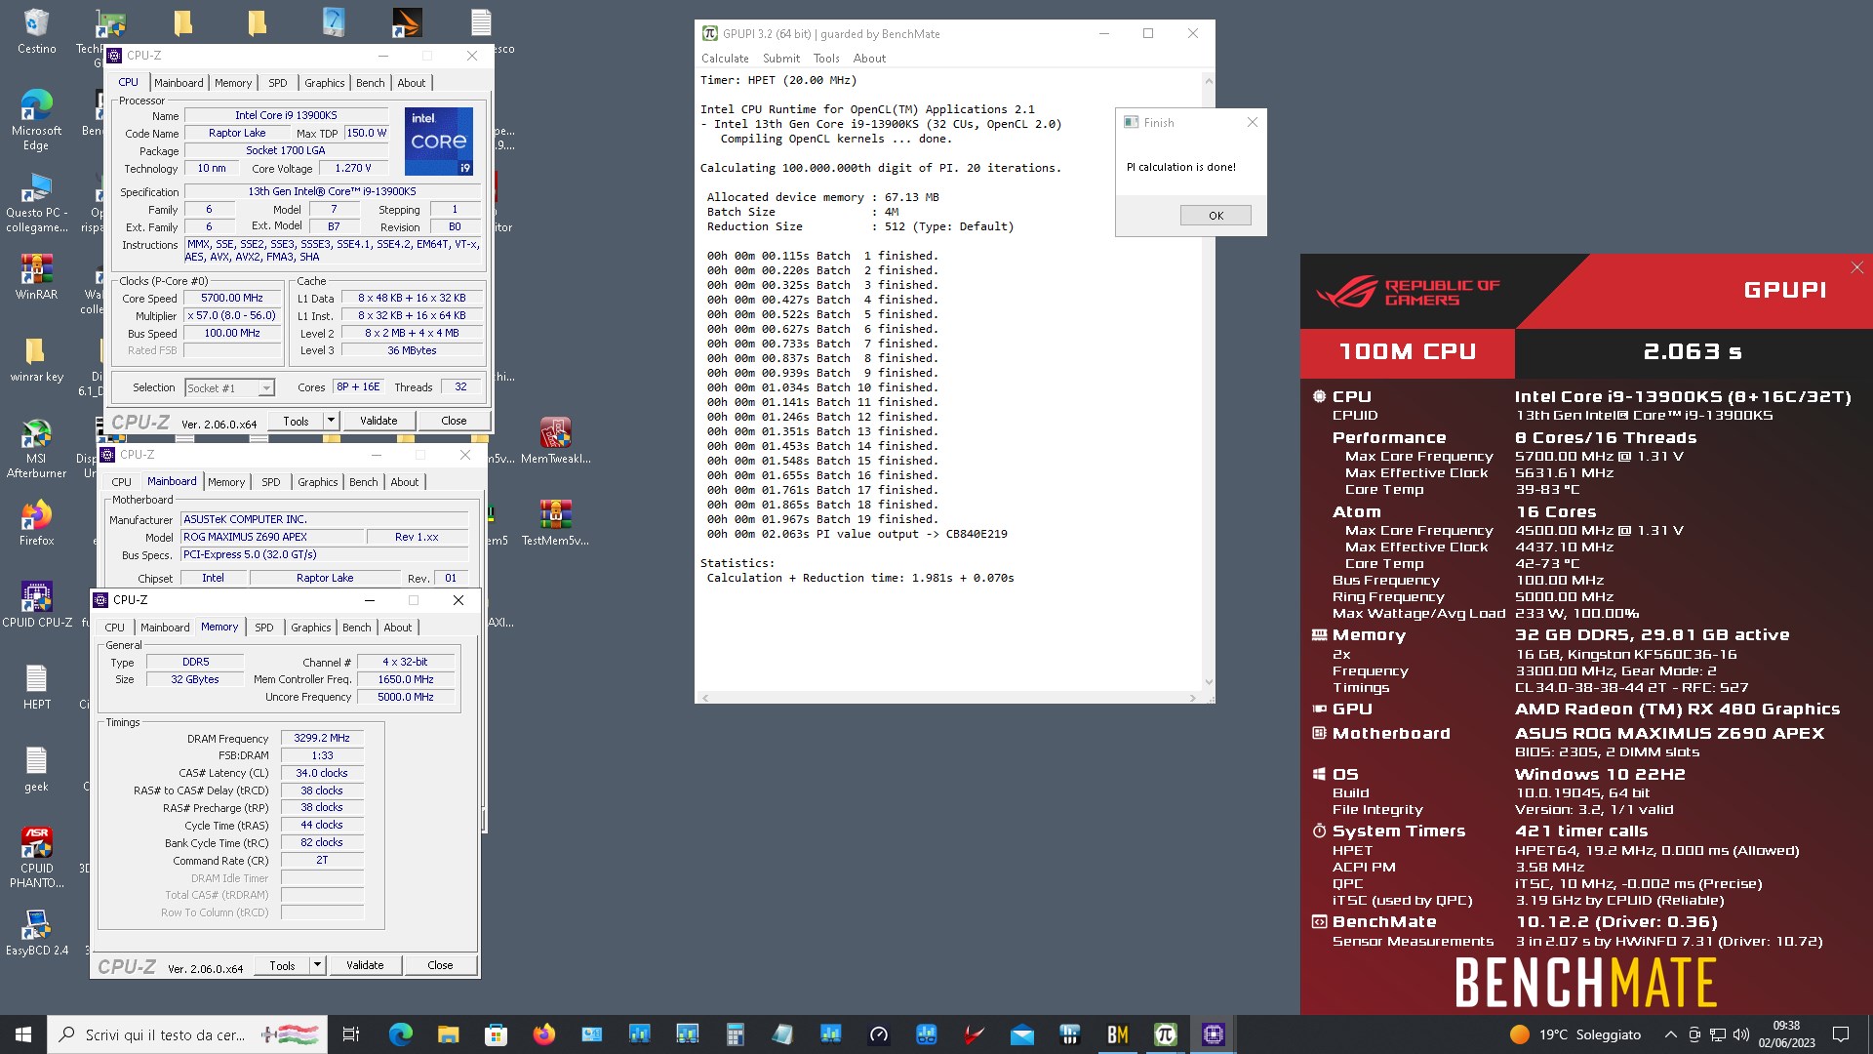Screen dimensions: 1873x1054
Task: Open GPUPI Tools menu
Action: 826,59
